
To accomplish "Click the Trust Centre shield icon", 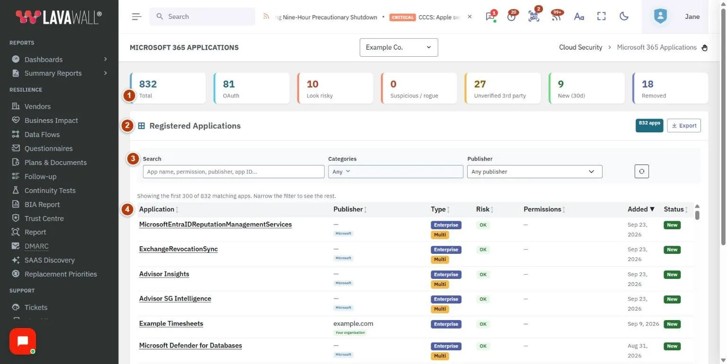I will tap(16, 218).
